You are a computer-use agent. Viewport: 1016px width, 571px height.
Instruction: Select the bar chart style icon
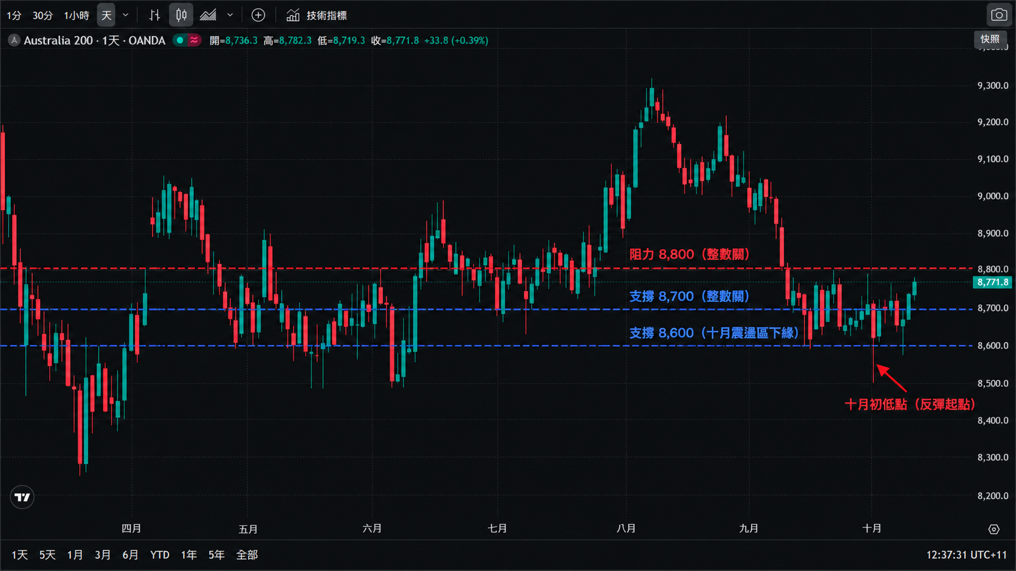[x=154, y=15]
